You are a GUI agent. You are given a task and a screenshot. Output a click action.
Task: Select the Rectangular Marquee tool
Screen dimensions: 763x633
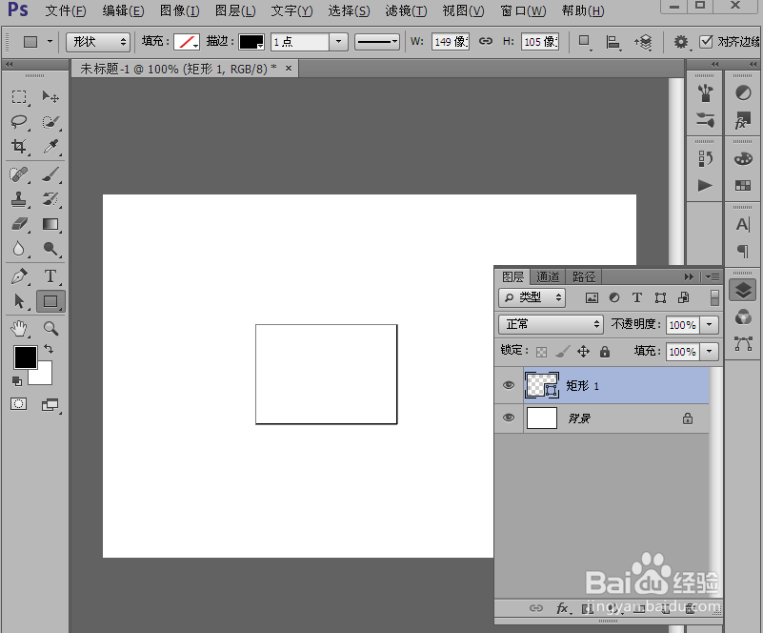point(19,97)
